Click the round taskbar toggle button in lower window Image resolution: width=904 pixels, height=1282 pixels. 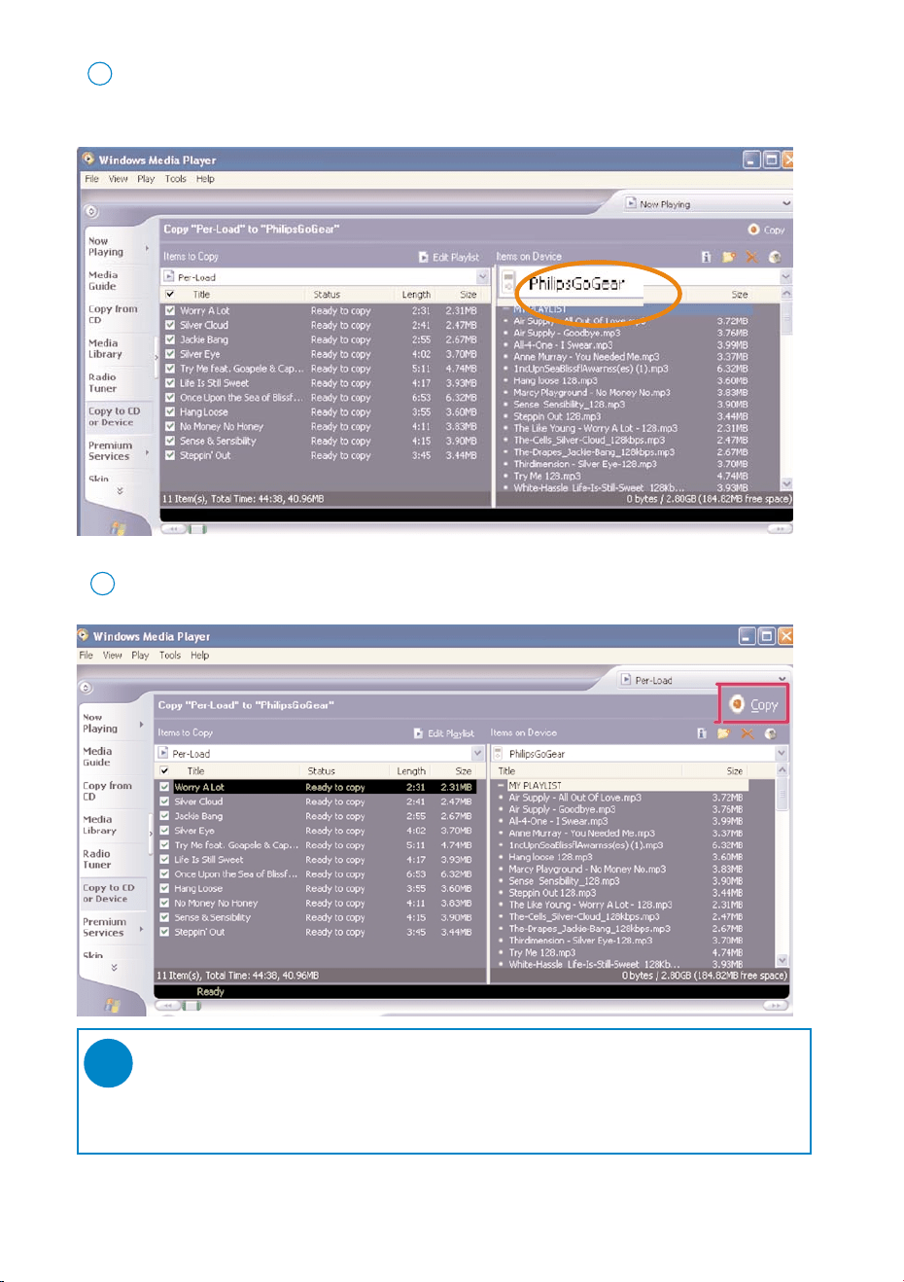pos(87,688)
